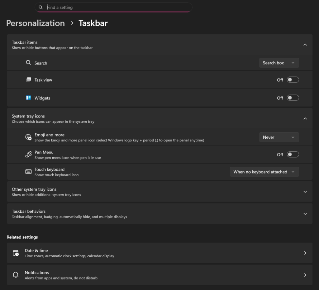Image resolution: width=319 pixels, height=290 pixels.
Task: Click the Date & time clock icon
Action: pyautogui.click(x=16, y=253)
